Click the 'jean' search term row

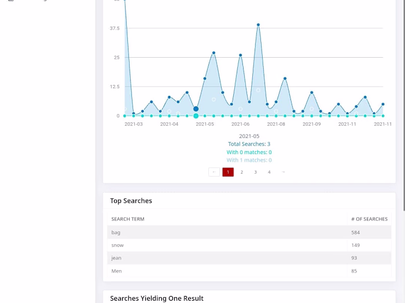pos(249,258)
